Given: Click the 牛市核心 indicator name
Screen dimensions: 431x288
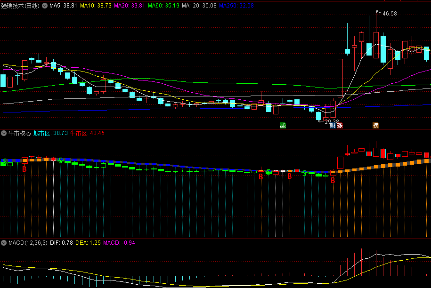Looking at the screenshot, I should coord(19,134).
